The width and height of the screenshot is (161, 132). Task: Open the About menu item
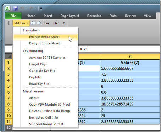click(45, 98)
